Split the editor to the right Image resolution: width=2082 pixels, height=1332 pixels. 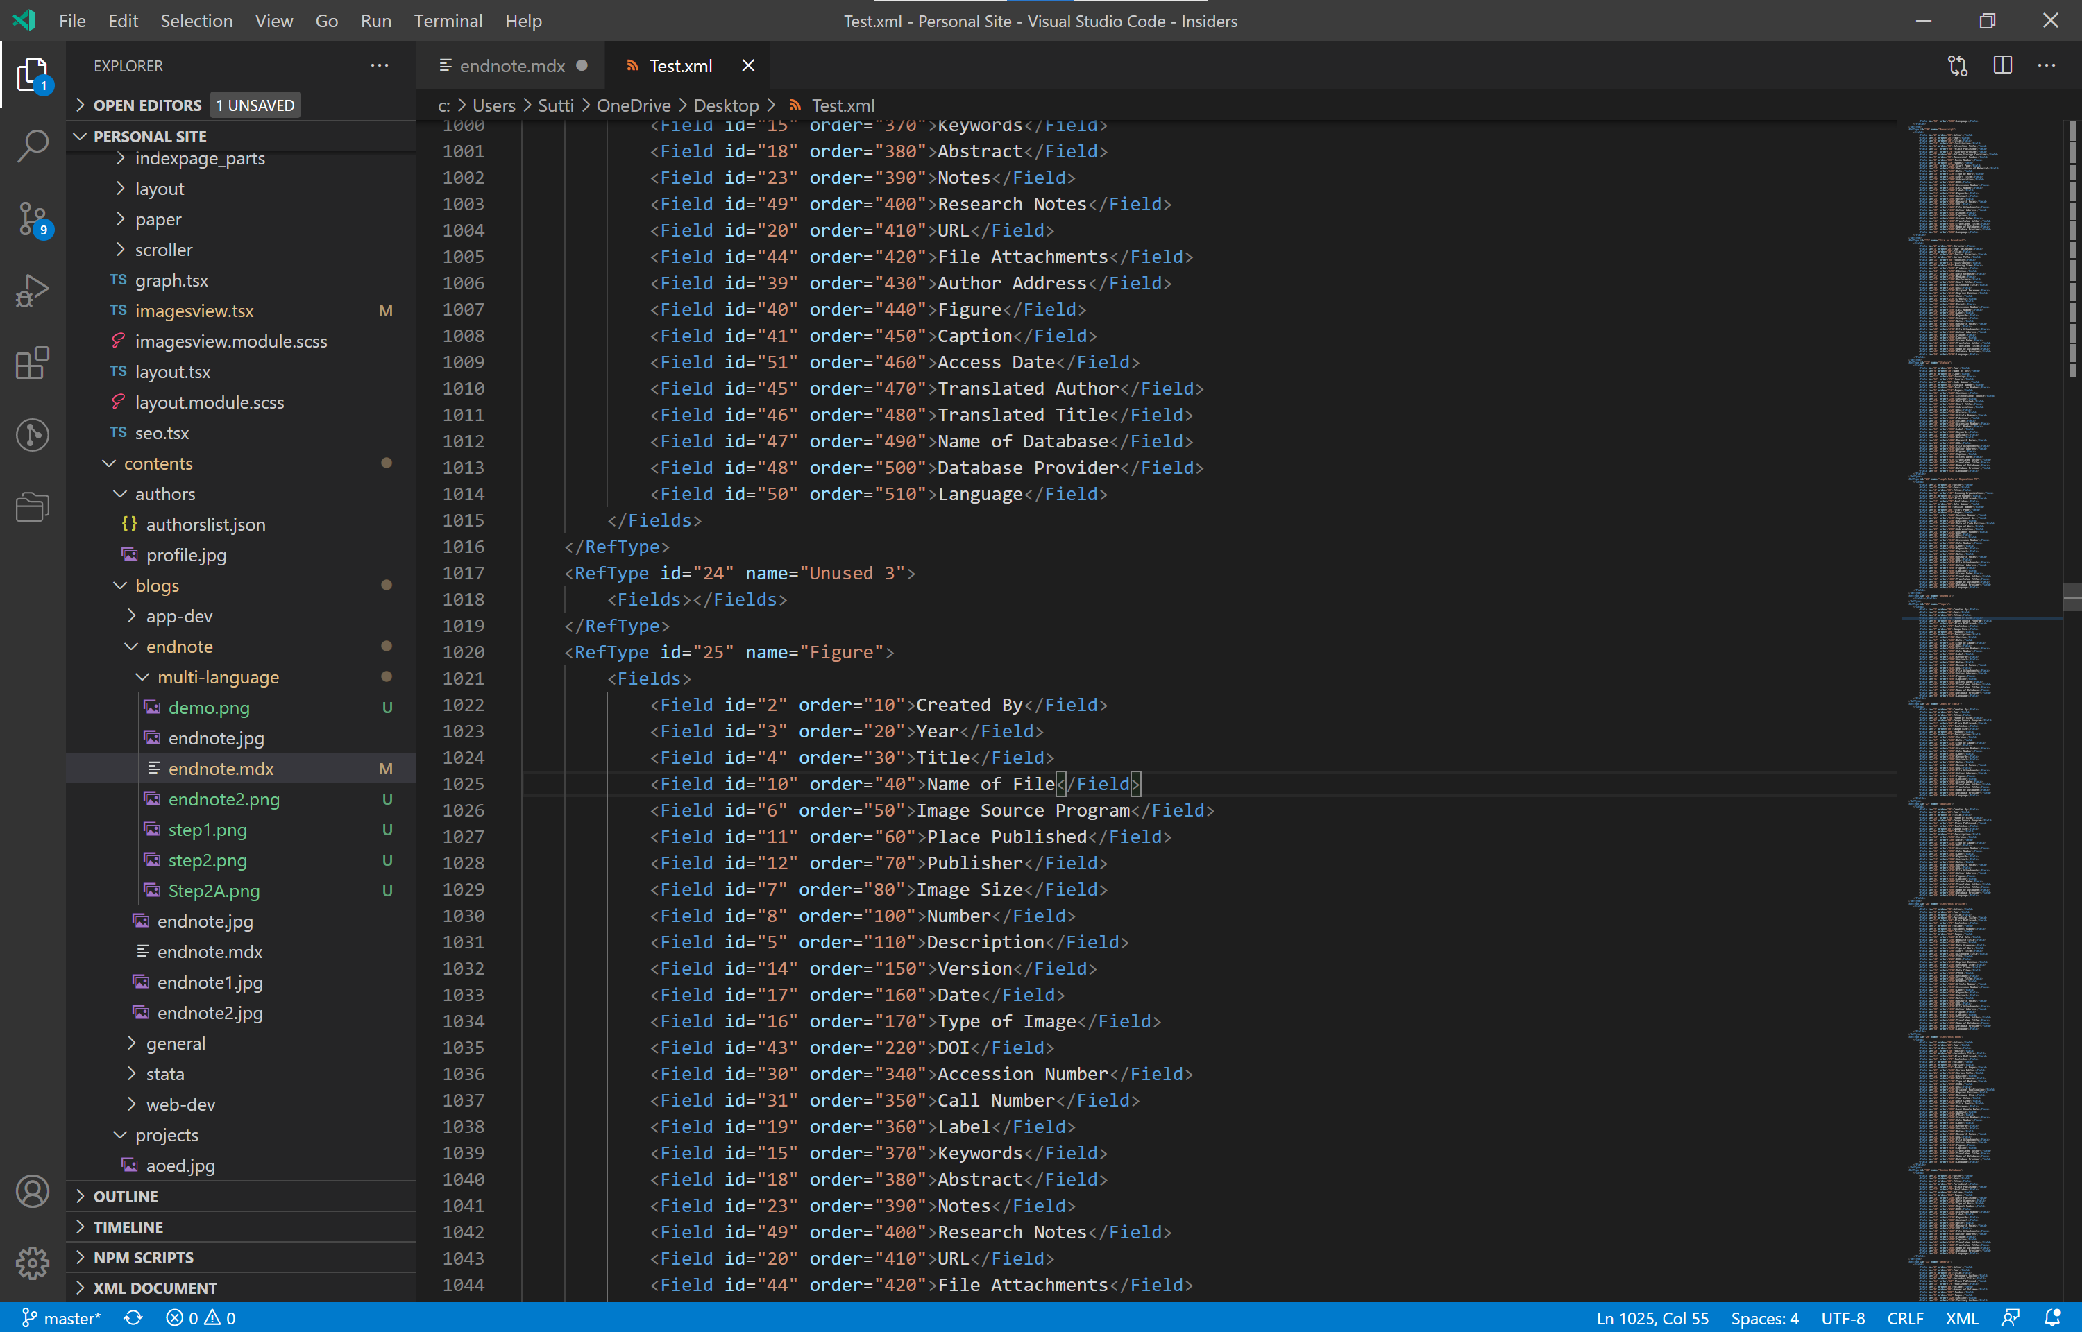pyautogui.click(x=2002, y=66)
